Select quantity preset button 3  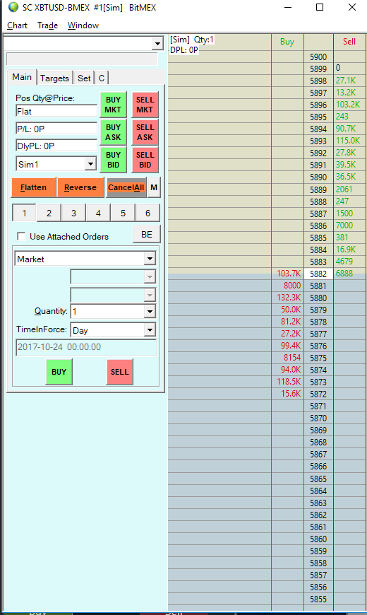pyautogui.click(x=73, y=213)
